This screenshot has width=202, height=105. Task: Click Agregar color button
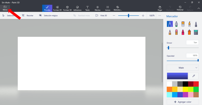pyautogui.click(x=183, y=102)
